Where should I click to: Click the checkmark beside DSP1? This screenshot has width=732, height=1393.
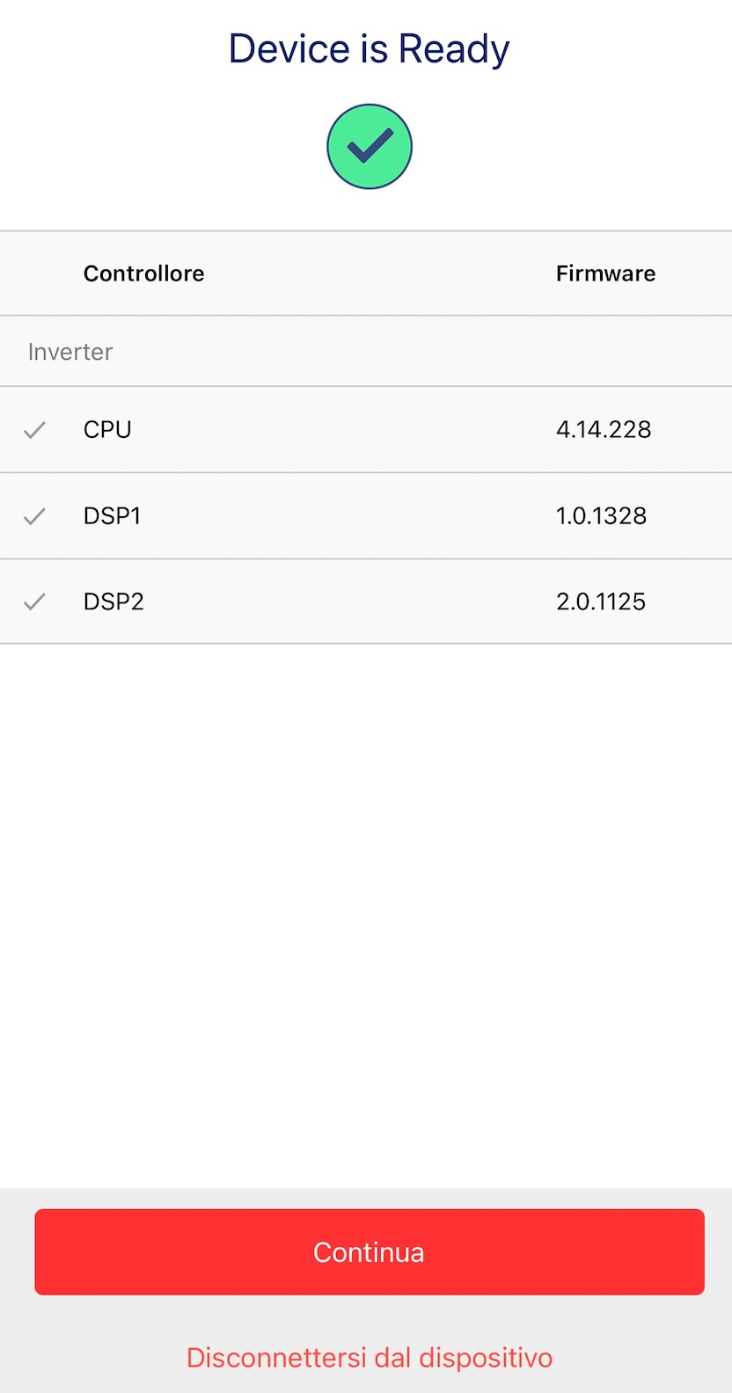pos(34,516)
